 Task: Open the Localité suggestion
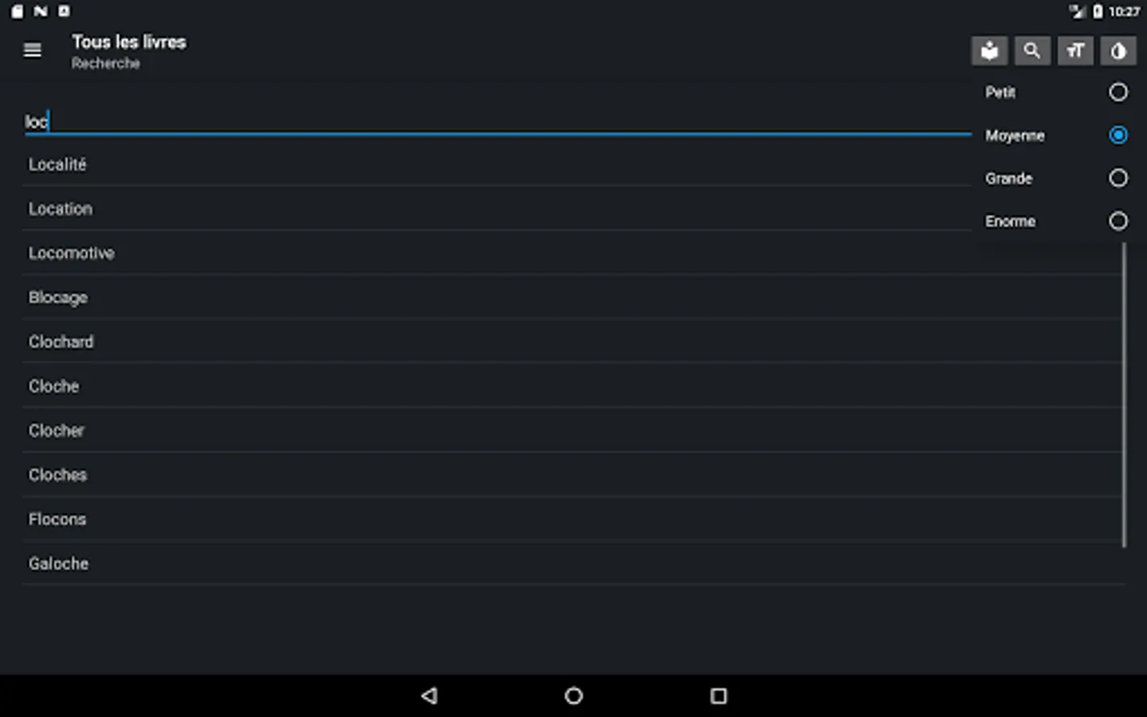tap(498, 165)
